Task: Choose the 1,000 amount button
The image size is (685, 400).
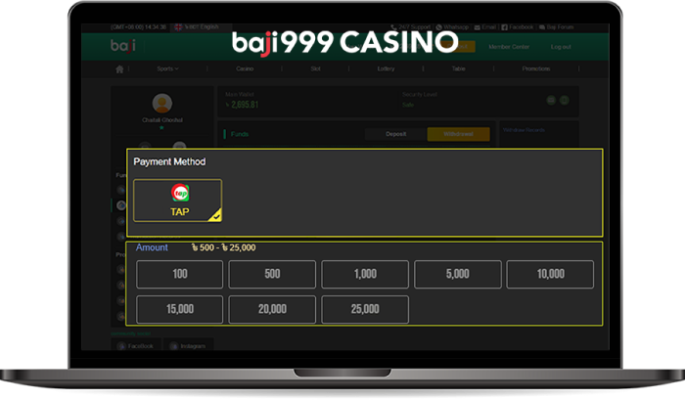Action: (x=365, y=274)
